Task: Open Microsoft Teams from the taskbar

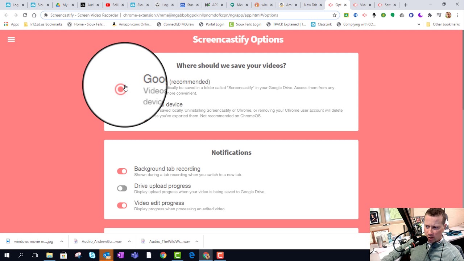Action: pyautogui.click(x=134, y=256)
